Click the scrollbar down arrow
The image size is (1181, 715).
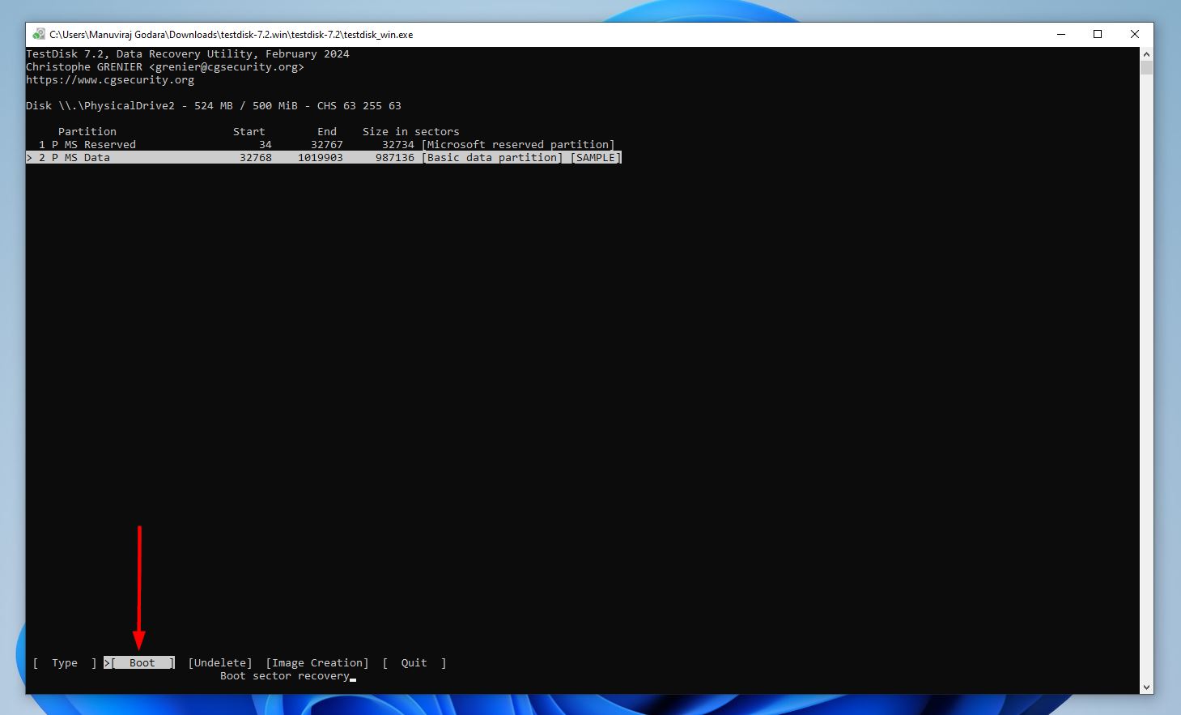(1146, 686)
